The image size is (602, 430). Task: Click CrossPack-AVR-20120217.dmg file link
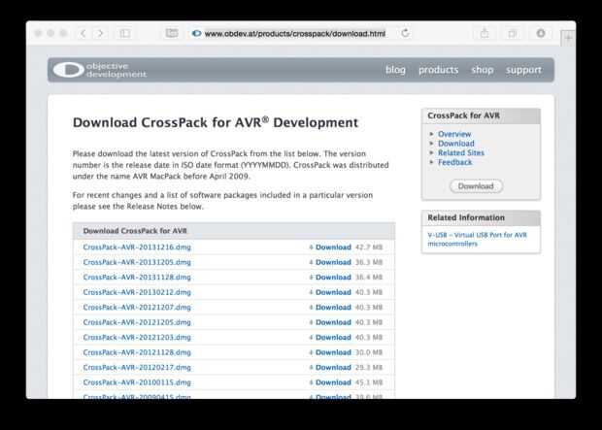pos(137,368)
